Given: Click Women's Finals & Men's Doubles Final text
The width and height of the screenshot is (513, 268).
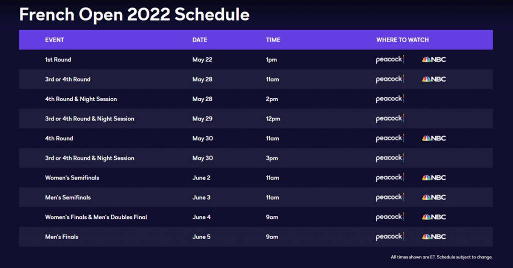Looking at the screenshot, I should click(96, 217).
